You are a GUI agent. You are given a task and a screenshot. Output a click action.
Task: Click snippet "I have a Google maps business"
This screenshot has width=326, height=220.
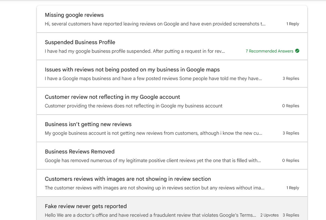pyautogui.click(x=153, y=78)
